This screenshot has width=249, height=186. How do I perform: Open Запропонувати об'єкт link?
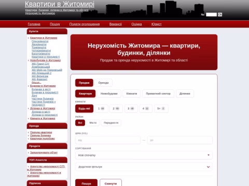(x=44, y=152)
